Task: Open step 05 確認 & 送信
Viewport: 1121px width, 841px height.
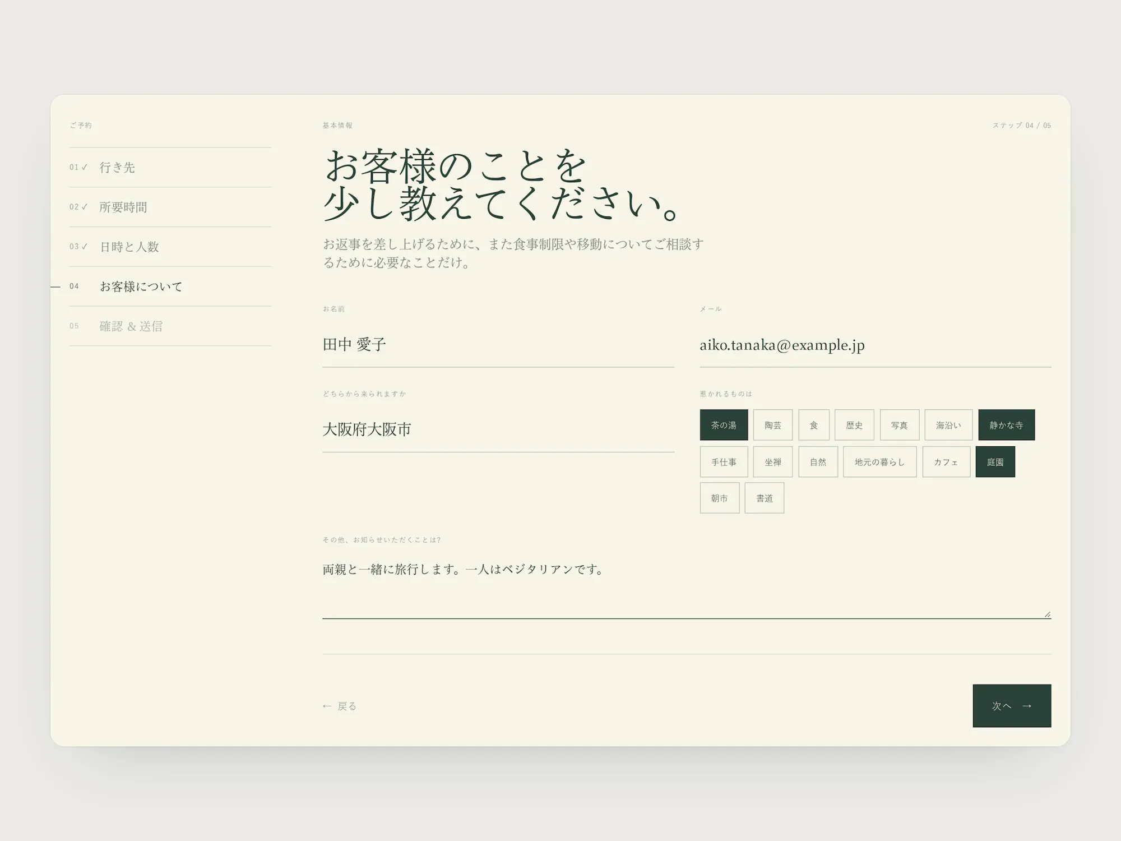Action: pyautogui.click(x=170, y=326)
